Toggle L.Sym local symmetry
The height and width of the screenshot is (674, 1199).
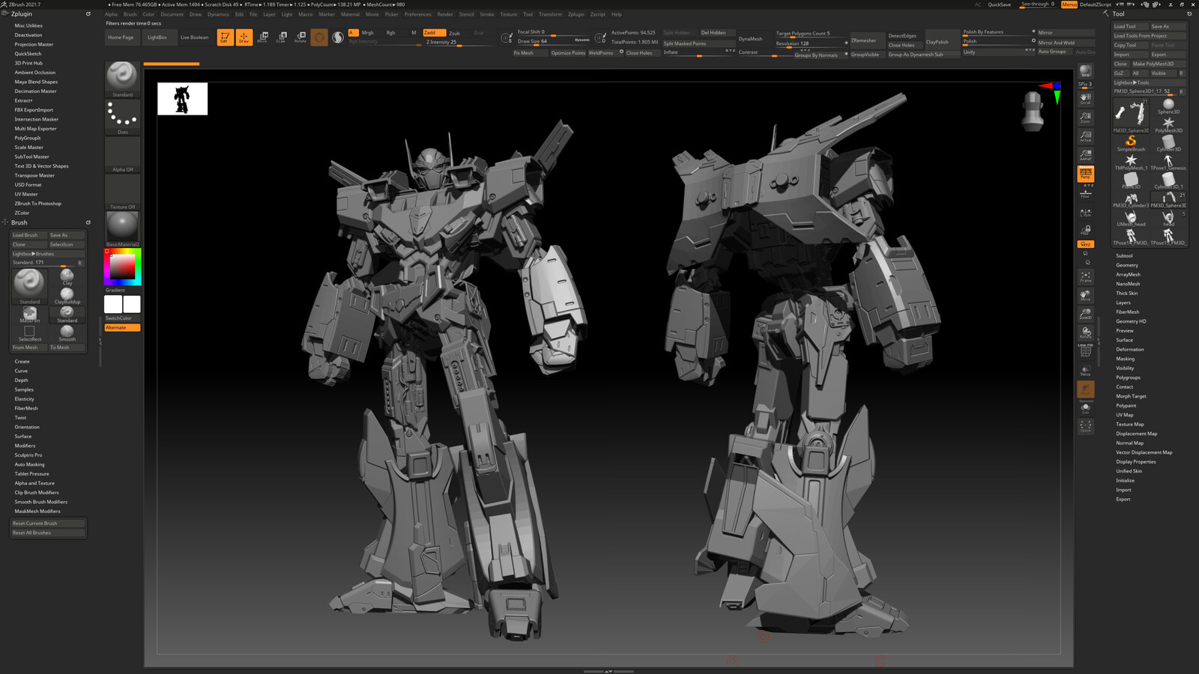pyautogui.click(x=1085, y=213)
